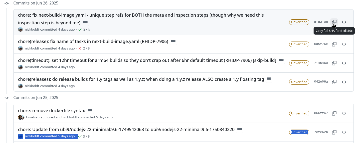Screen dimensions: 358x143
Task: Click nickboldt avatar on 0d5f76e commit
Action: click(20, 48)
